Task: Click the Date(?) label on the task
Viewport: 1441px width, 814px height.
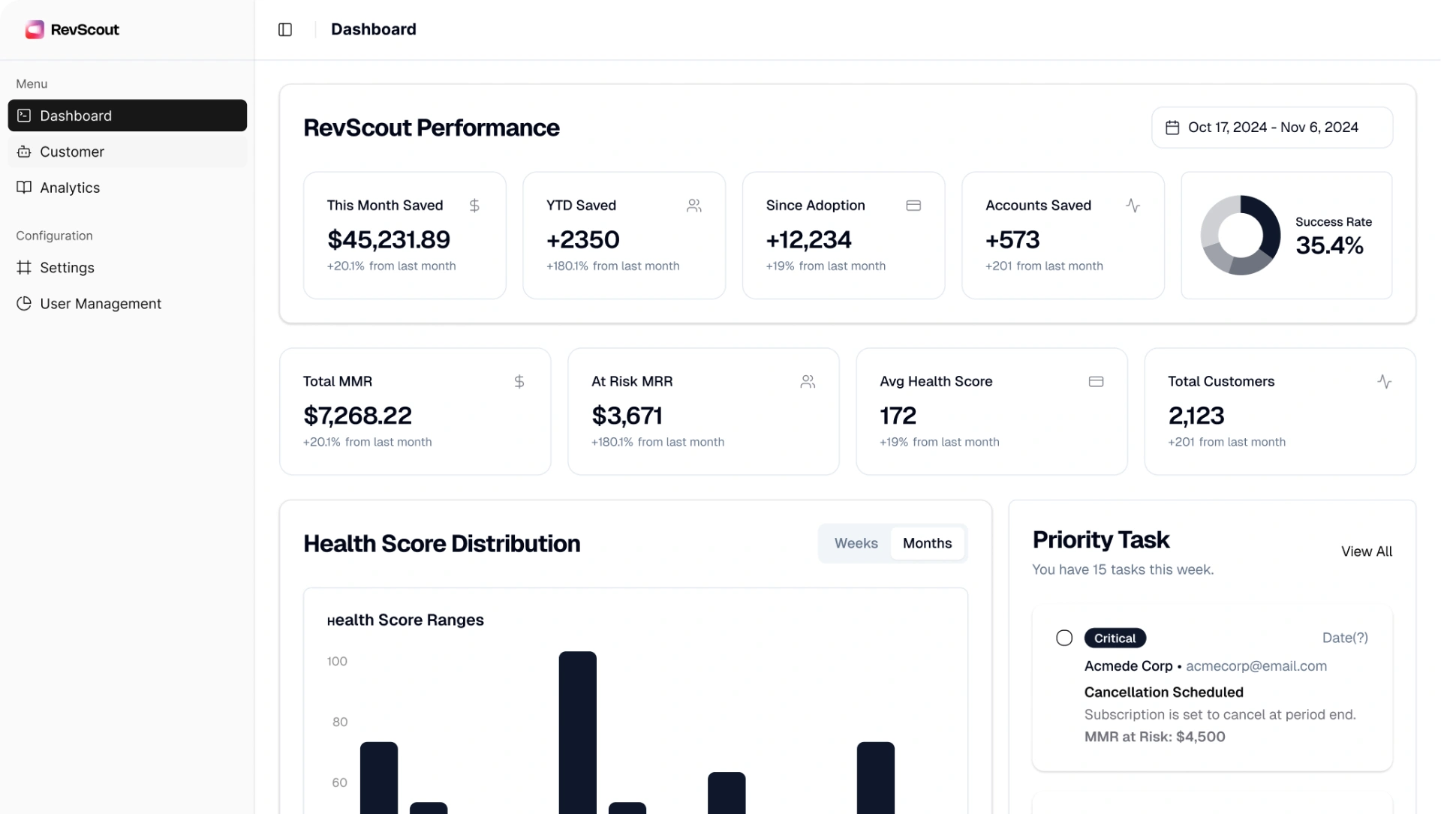Action: [1345, 638]
